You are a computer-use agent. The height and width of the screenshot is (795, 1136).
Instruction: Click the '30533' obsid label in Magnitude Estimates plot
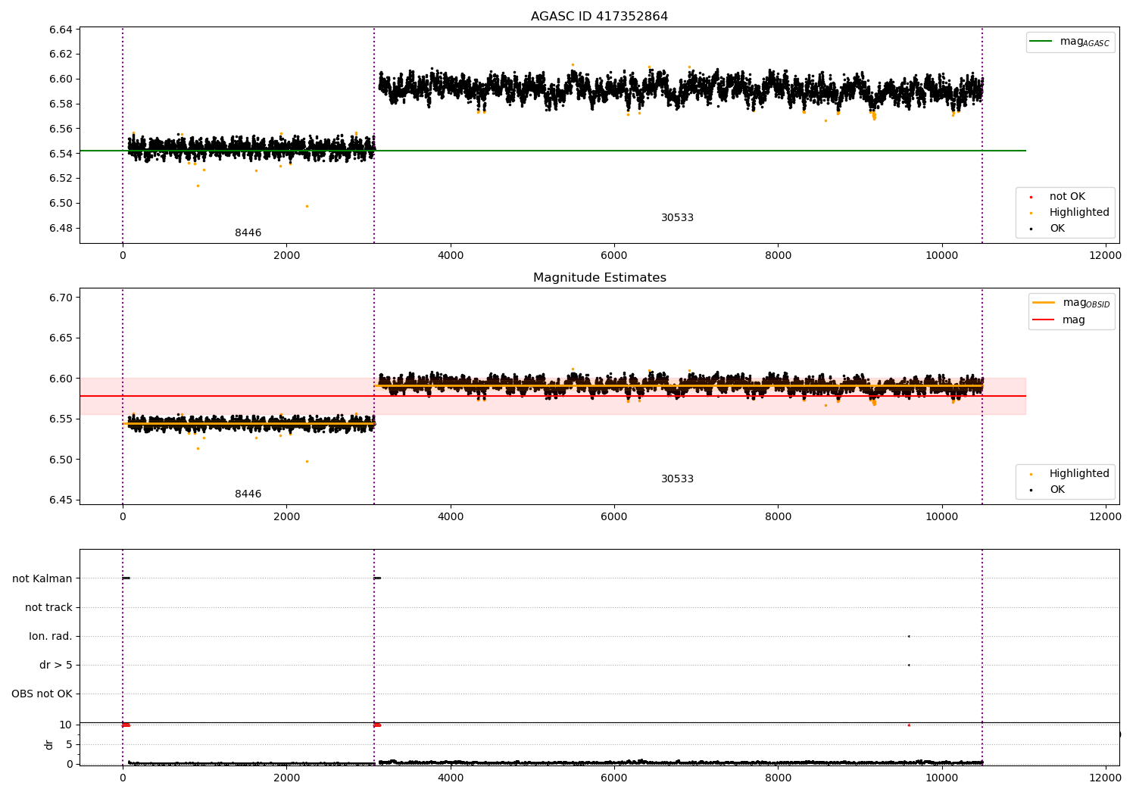pyautogui.click(x=677, y=479)
